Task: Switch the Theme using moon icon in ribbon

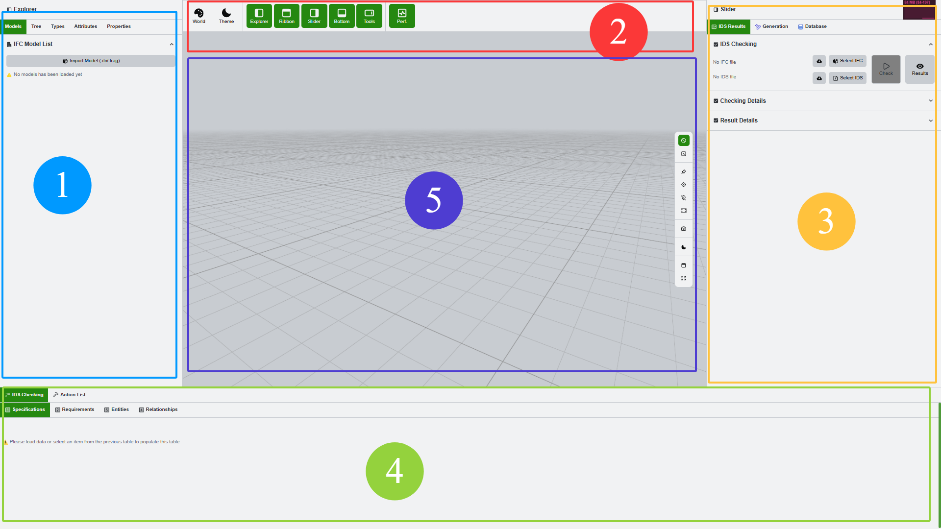Action: coord(226,16)
